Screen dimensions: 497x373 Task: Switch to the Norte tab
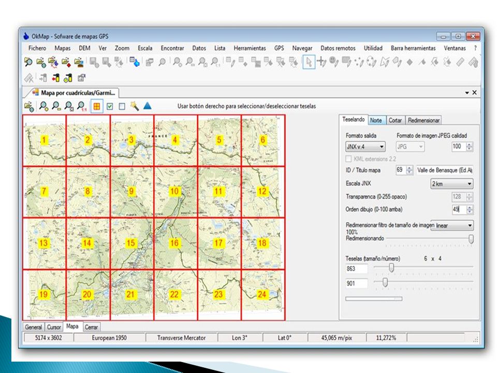376,120
